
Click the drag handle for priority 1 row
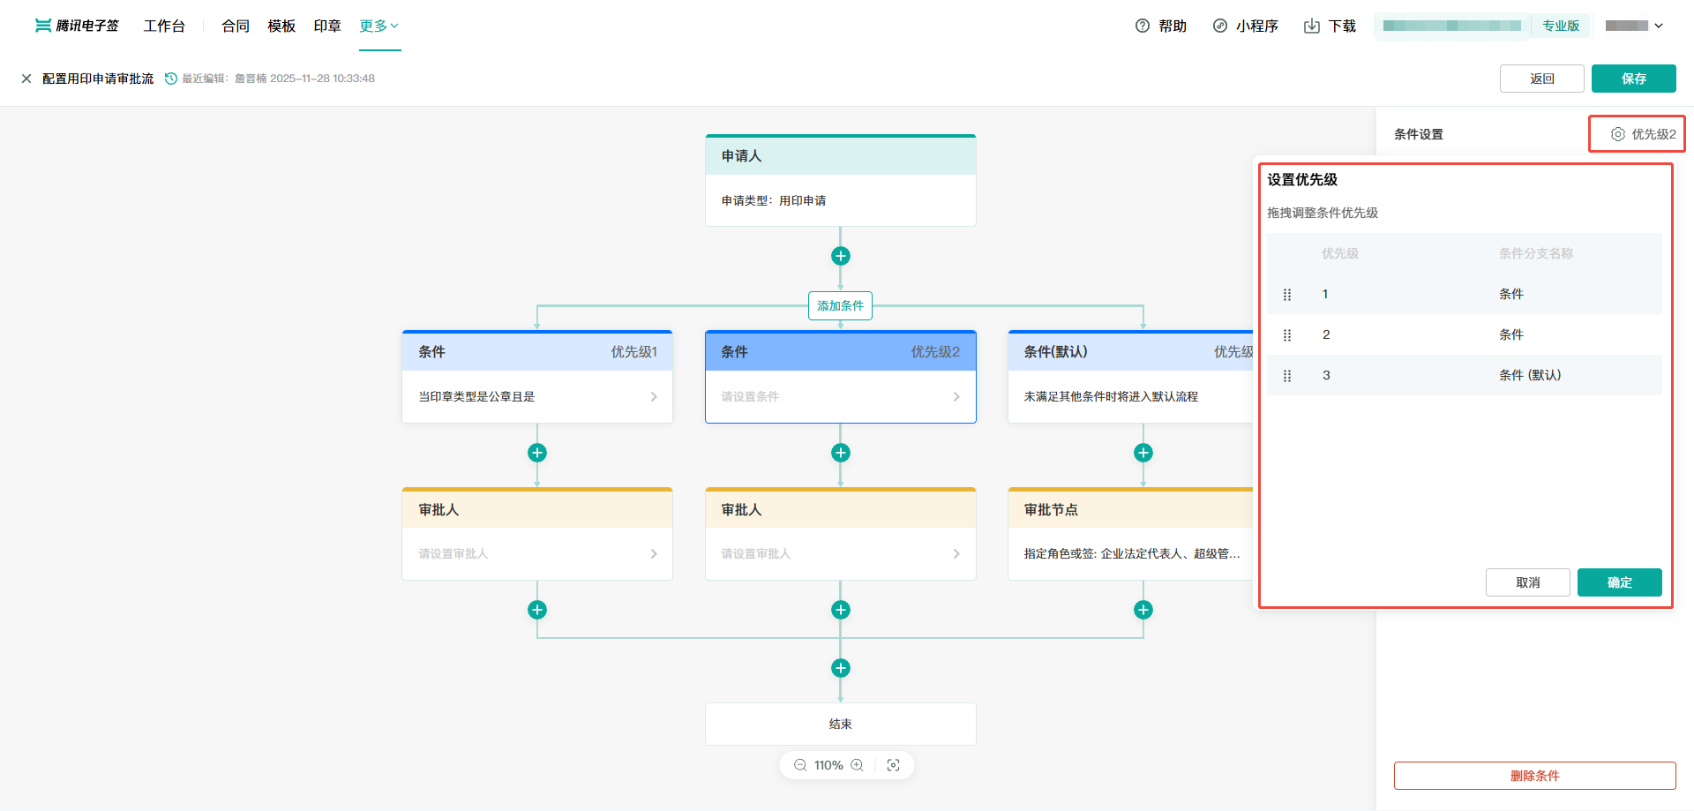[x=1286, y=295]
